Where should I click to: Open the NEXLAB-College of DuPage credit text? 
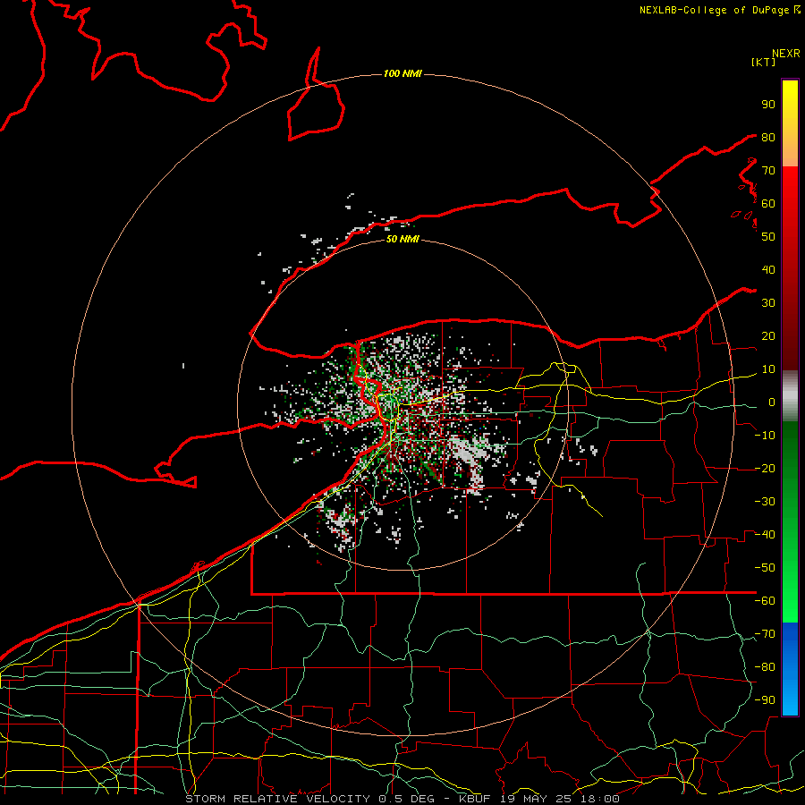tap(720, 10)
